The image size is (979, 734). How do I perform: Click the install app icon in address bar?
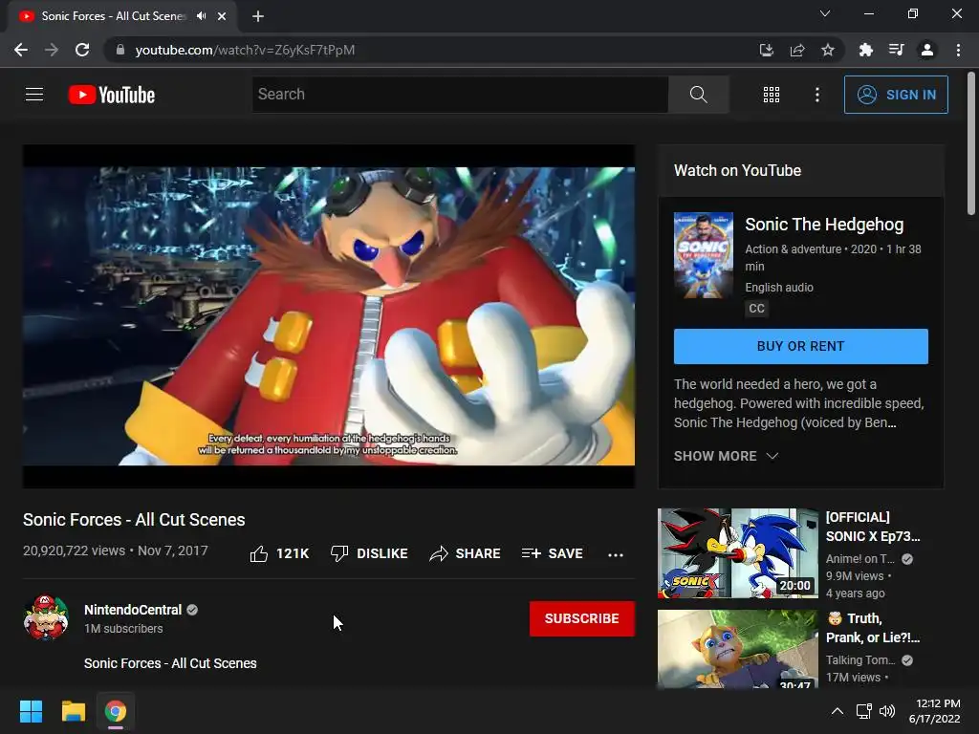[766, 50]
